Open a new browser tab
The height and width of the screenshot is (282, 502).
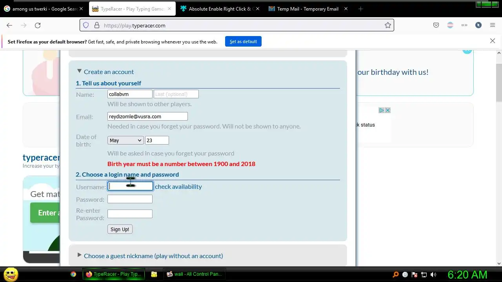coord(360,9)
